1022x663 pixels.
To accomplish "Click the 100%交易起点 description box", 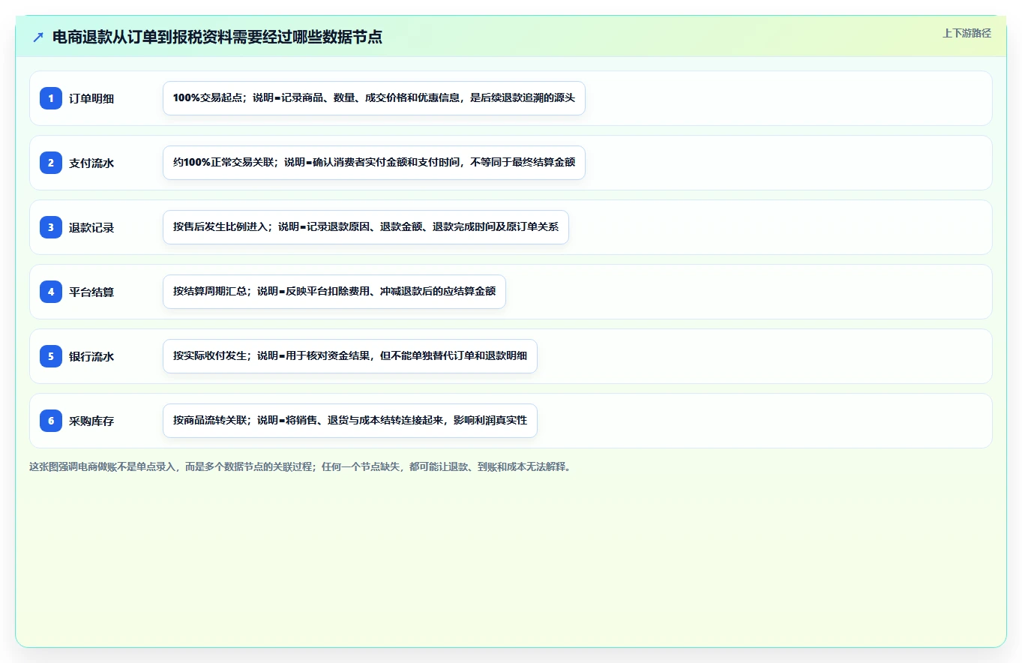I will (x=373, y=98).
